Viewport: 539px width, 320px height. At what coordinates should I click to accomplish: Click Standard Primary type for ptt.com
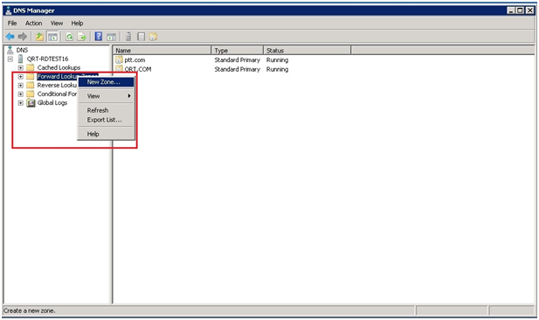click(238, 59)
